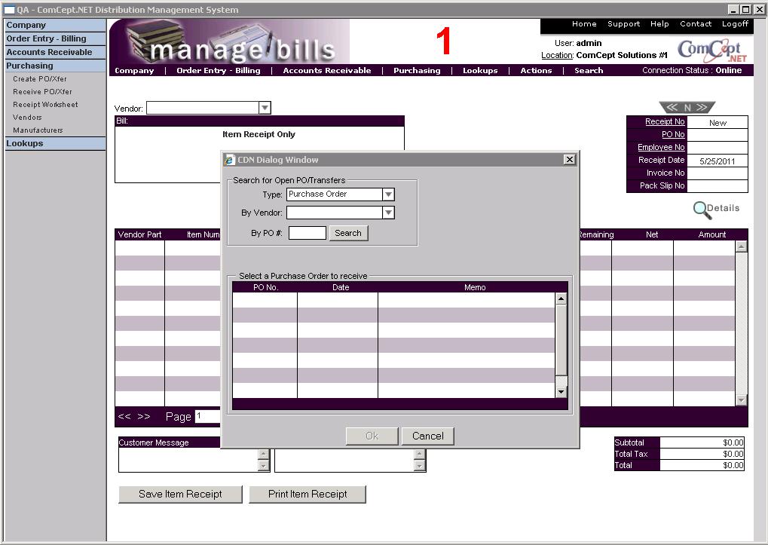
Task: Open the Type dropdown showing Purchase Order
Action: (x=388, y=194)
